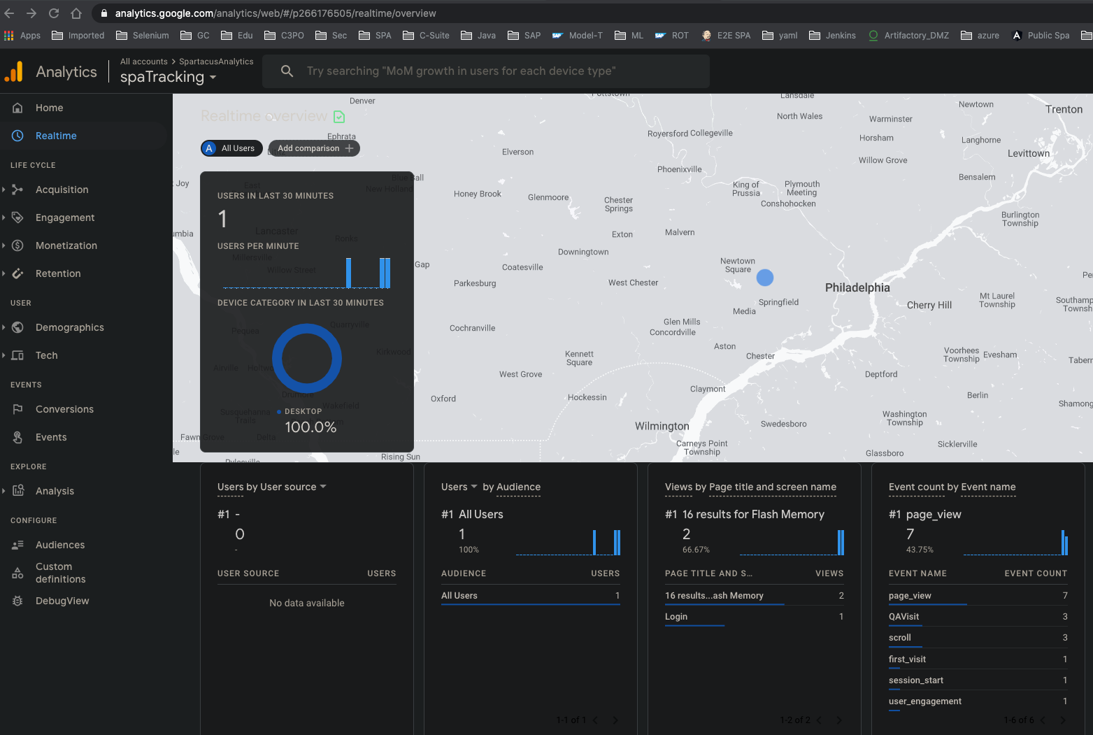1093x735 pixels.
Task: Click in the Analytics search field
Action: pyautogui.click(x=486, y=71)
